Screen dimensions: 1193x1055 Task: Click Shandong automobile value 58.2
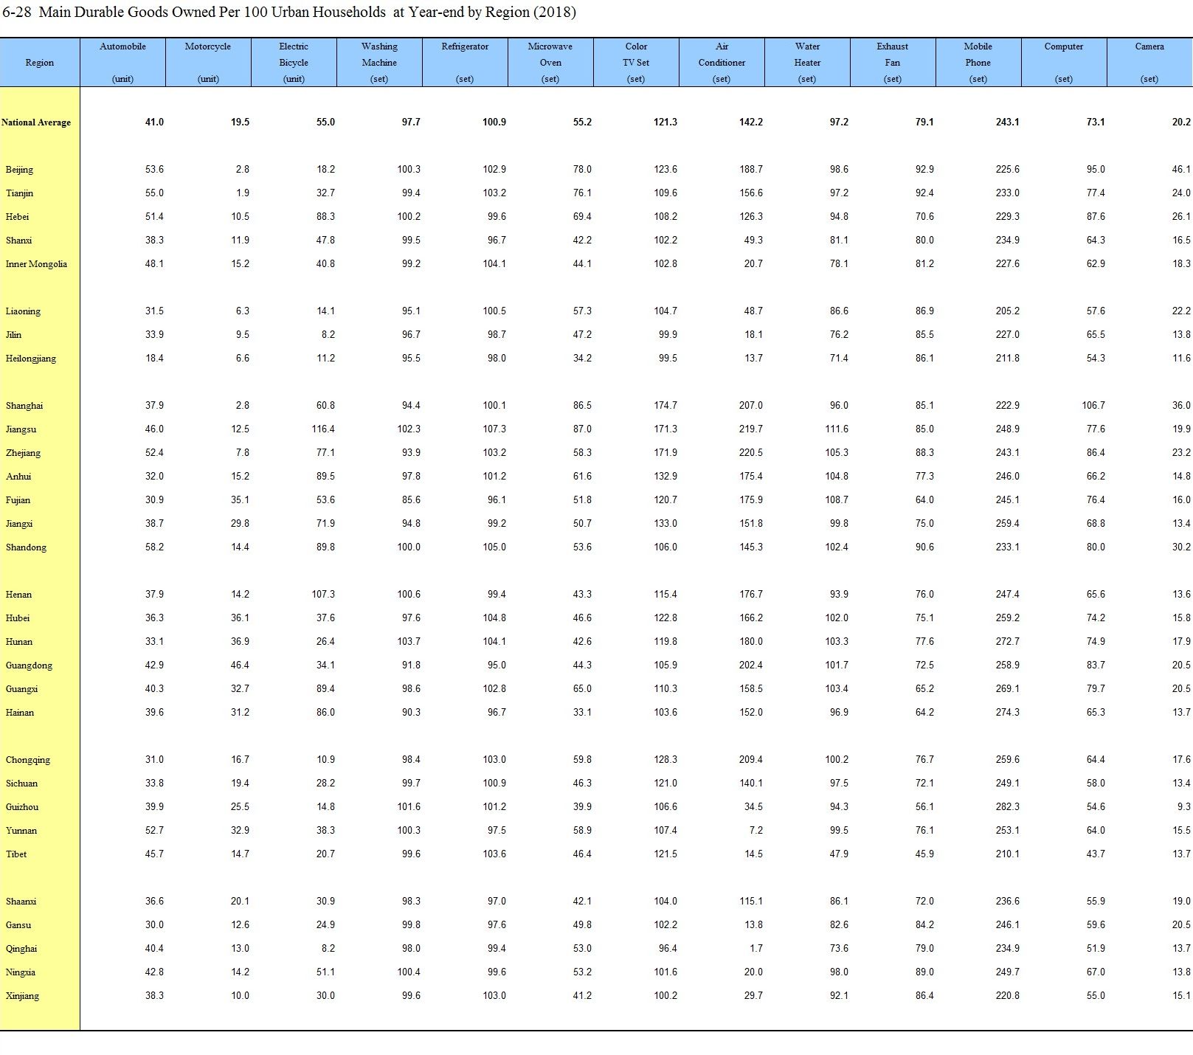click(x=154, y=547)
